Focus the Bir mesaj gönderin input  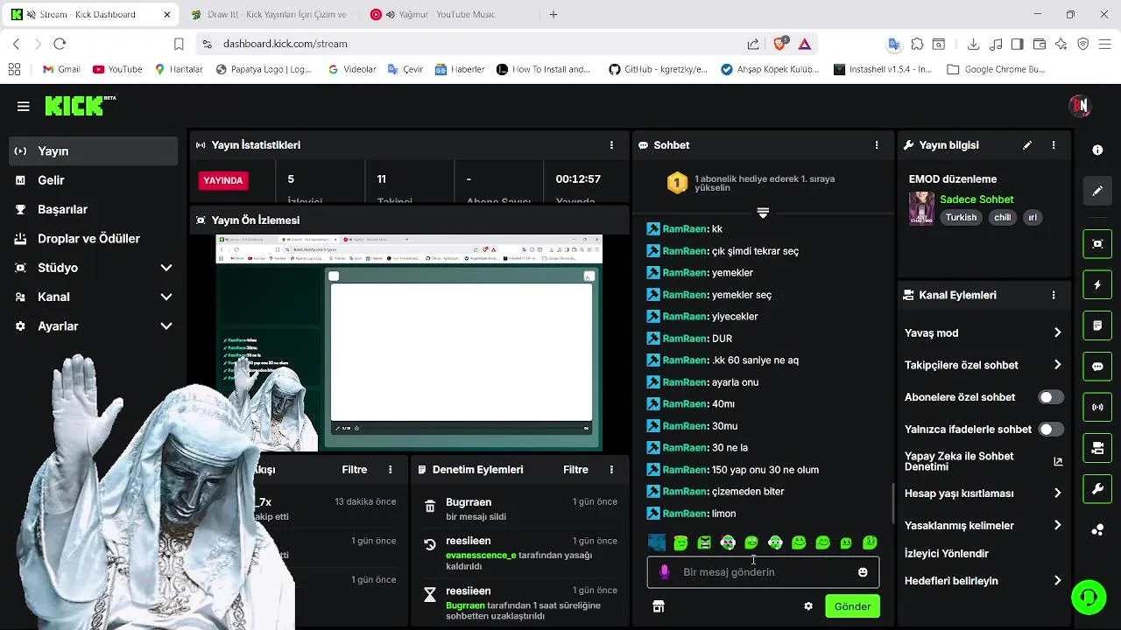pos(763,572)
